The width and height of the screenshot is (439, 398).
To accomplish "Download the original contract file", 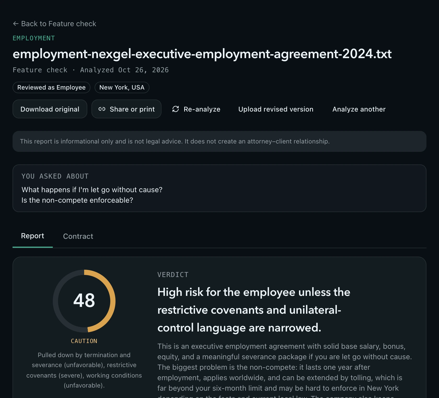I will click(x=50, y=109).
